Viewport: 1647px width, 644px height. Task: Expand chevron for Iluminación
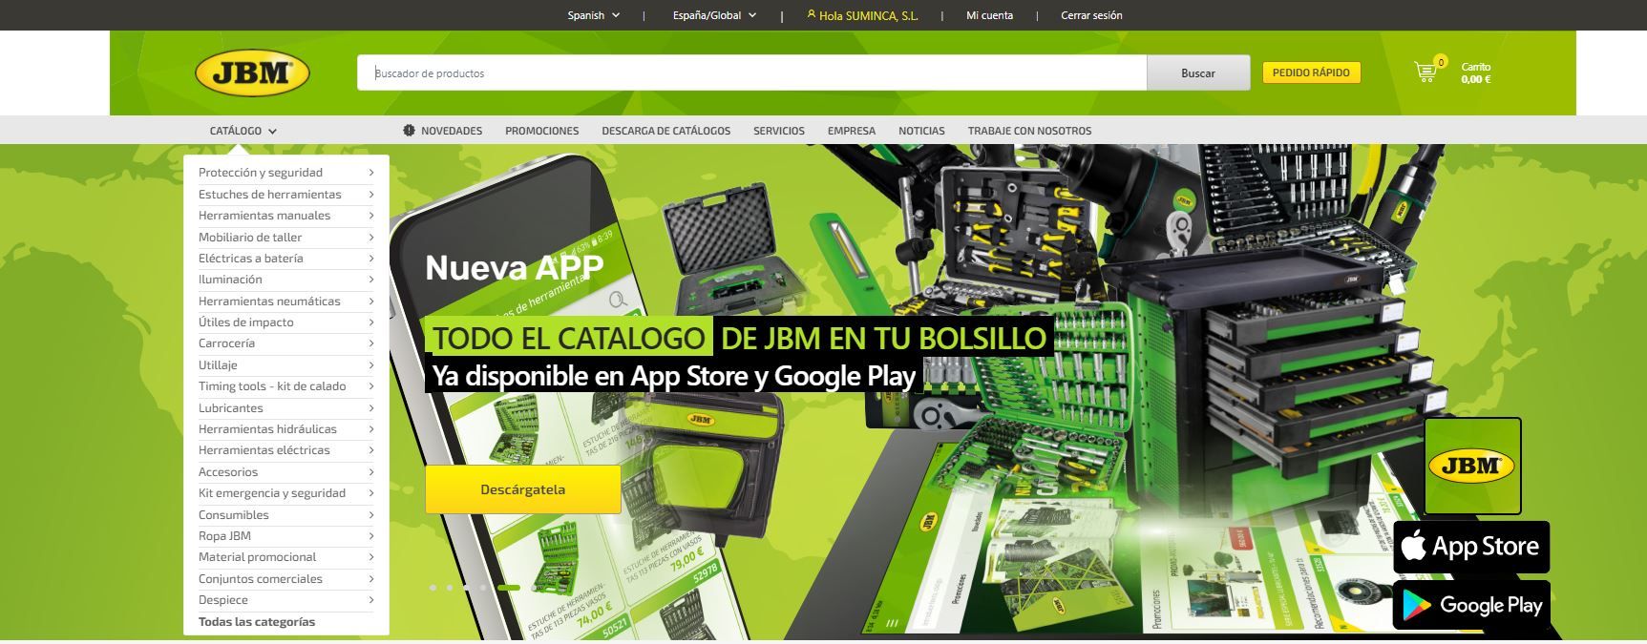click(x=370, y=280)
